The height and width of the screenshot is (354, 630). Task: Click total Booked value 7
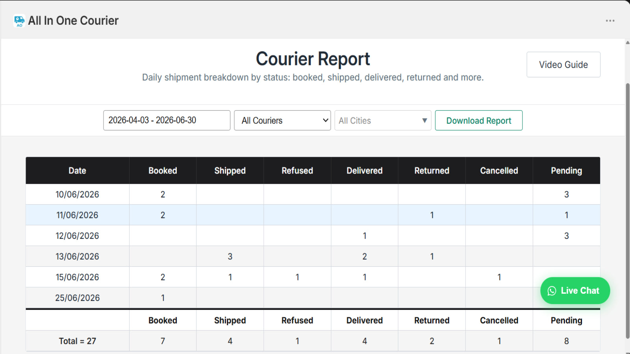[x=163, y=341]
